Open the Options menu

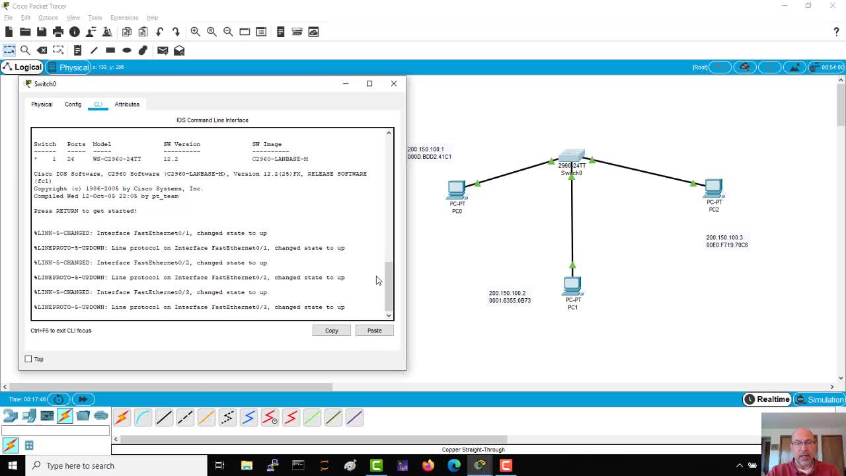[x=48, y=18]
